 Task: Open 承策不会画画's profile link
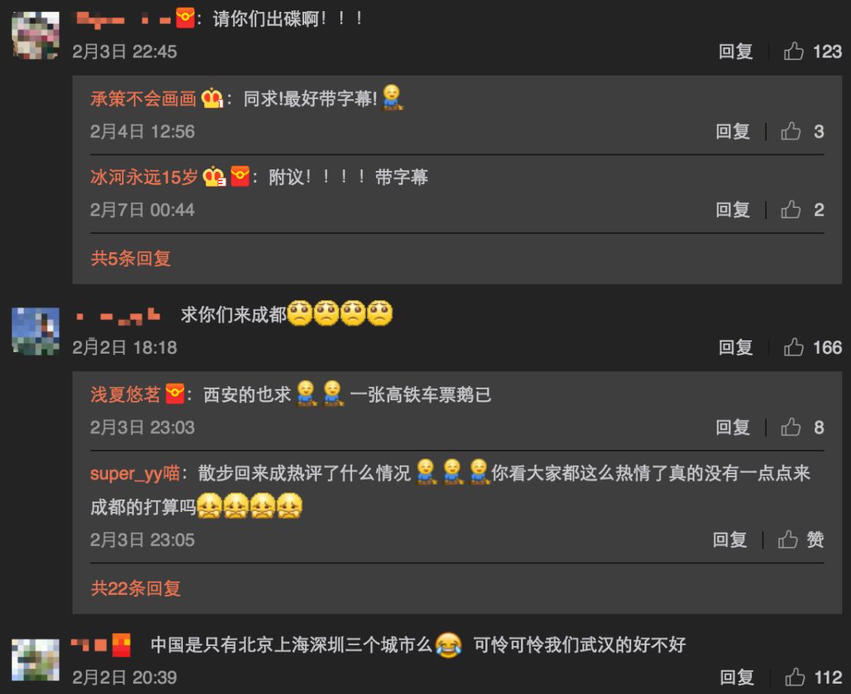click(x=143, y=98)
